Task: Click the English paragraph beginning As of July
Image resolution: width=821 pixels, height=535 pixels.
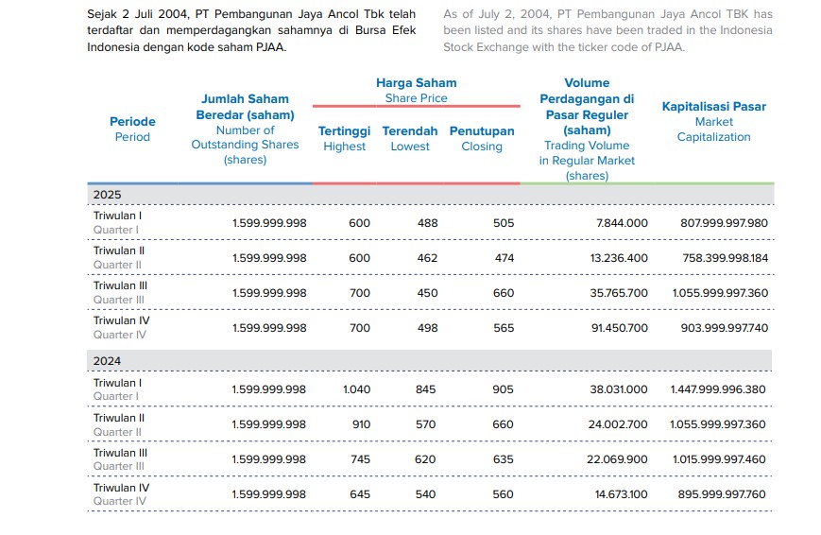Action: [607, 30]
